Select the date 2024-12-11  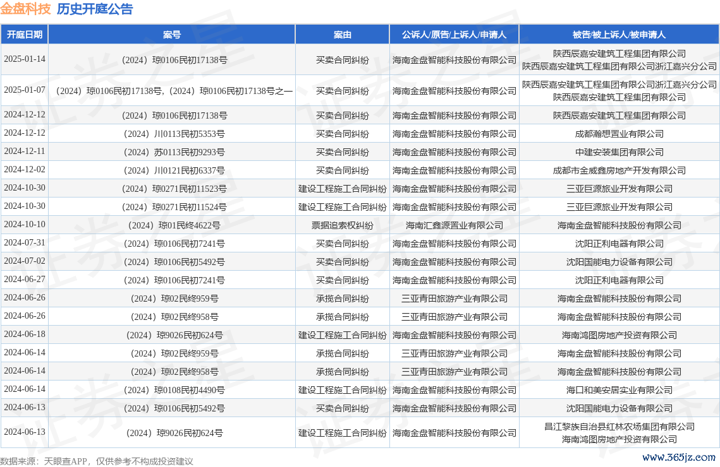tap(24, 151)
